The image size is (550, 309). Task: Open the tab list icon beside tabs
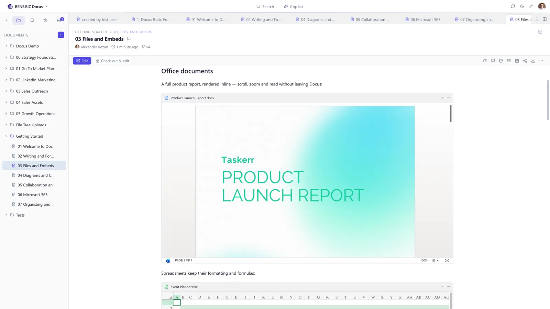(x=537, y=19)
